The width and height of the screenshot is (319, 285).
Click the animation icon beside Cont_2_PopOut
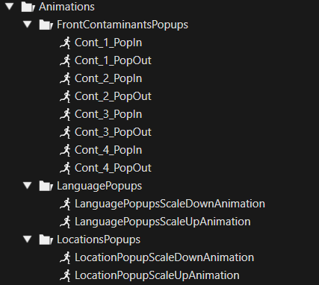(66, 96)
